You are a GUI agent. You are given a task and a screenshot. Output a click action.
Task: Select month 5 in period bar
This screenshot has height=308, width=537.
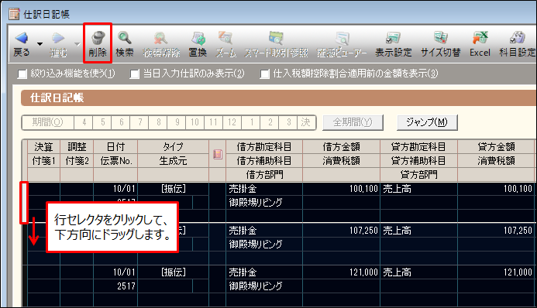coord(102,122)
